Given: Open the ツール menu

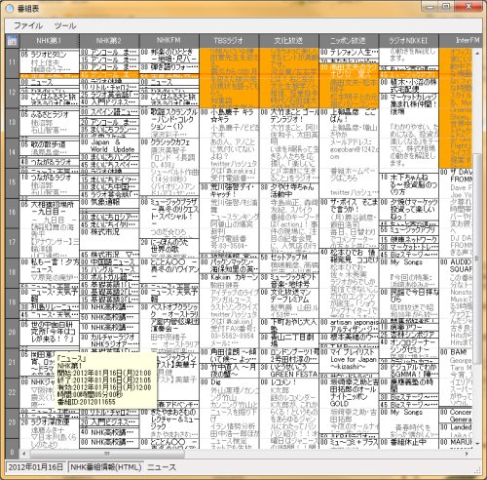Looking at the screenshot, I should coord(65,25).
